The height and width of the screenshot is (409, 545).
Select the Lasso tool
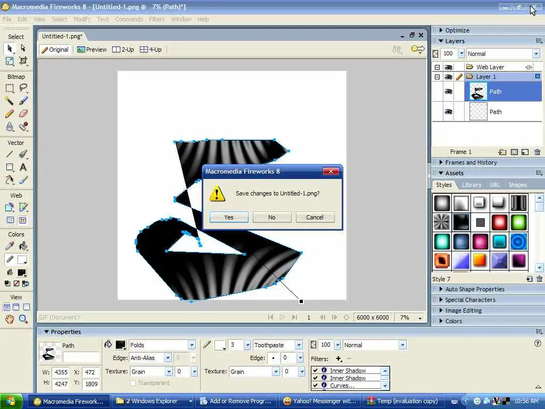coord(23,88)
